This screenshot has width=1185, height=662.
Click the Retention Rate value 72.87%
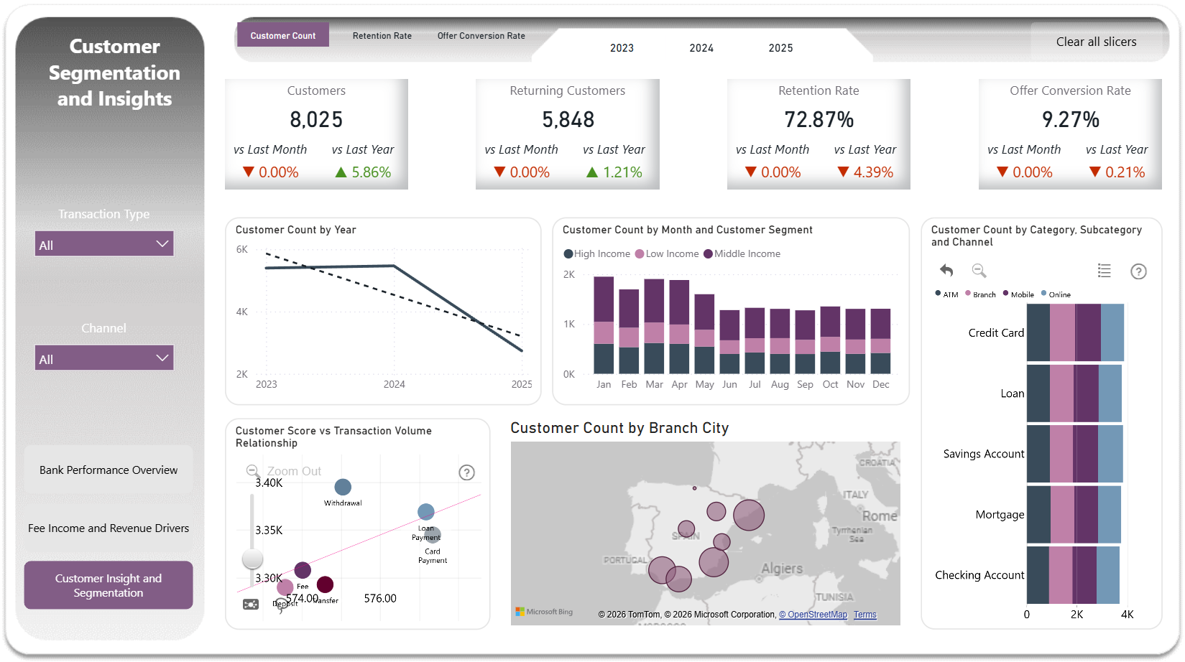point(819,119)
